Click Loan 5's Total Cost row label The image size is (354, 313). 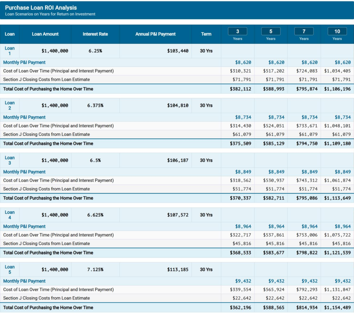48,307
